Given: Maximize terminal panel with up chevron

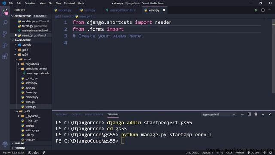Looking at the screenshot, I should (x=263, y=114).
